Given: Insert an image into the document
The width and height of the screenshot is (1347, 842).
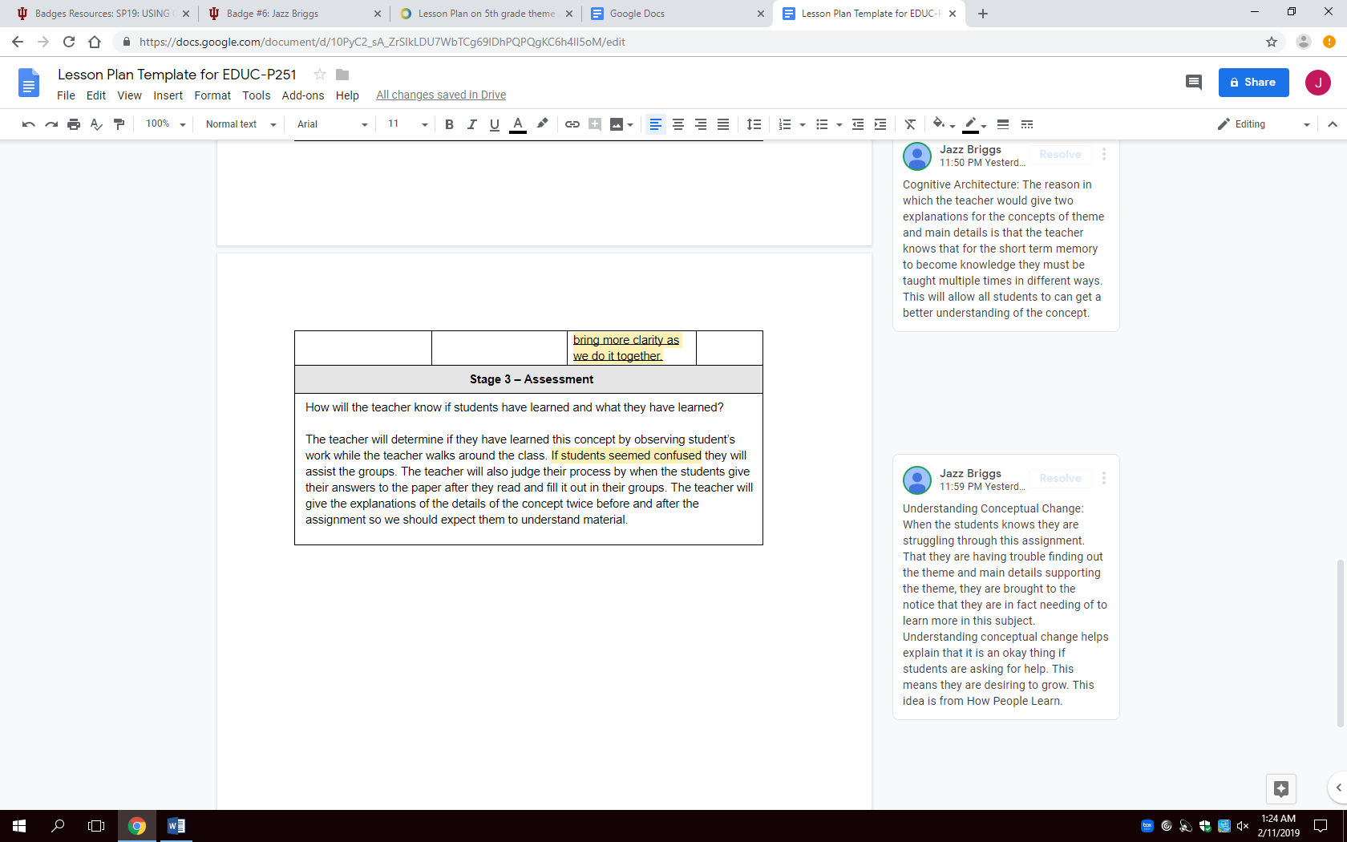Looking at the screenshot, I should [616, 124].
